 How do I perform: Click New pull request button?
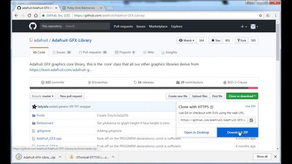click(x=71, y=96)
